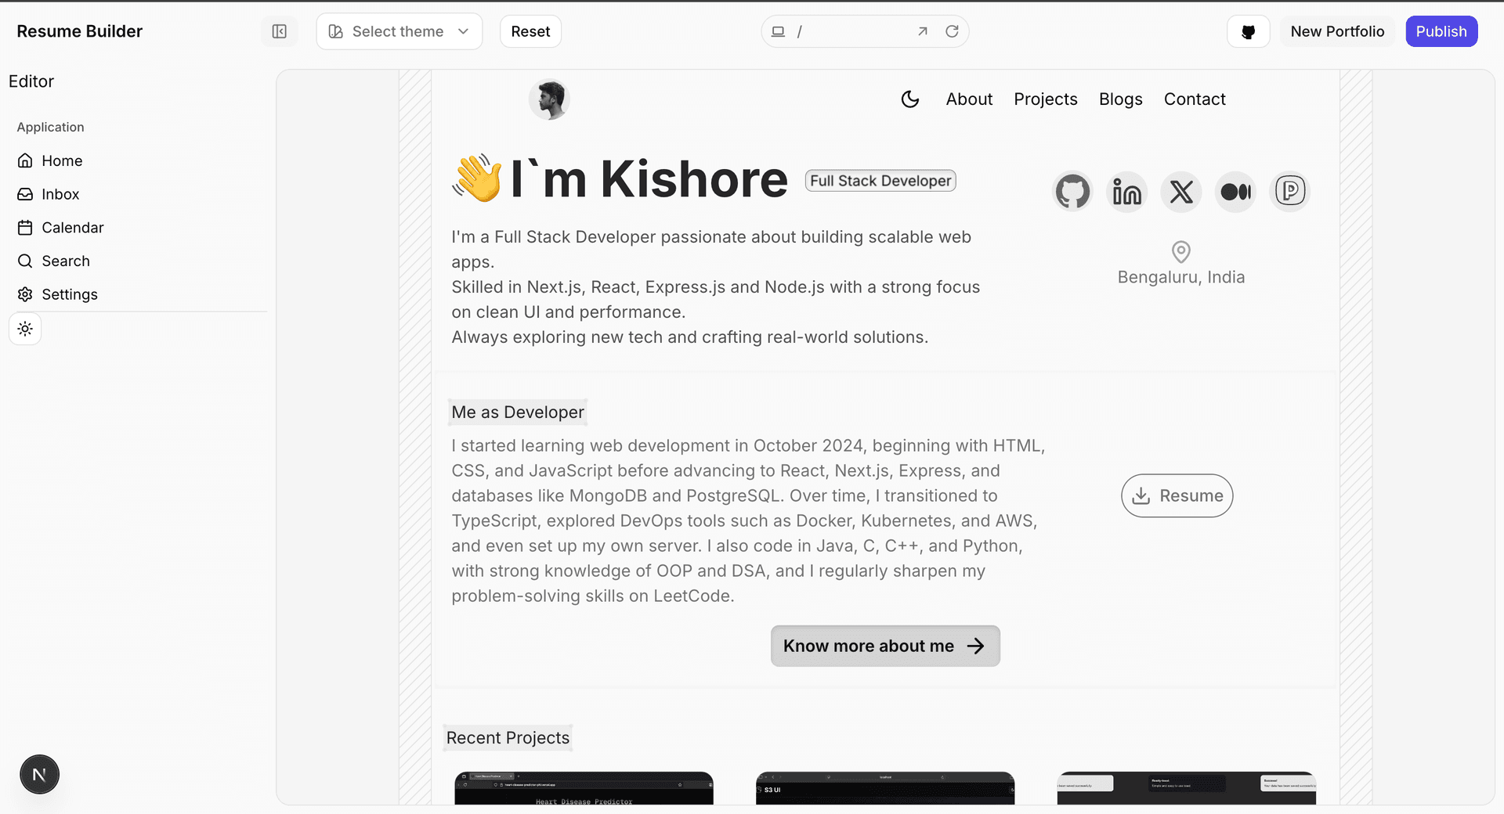Click the cat logo icon button

[x=1248, y=31]
